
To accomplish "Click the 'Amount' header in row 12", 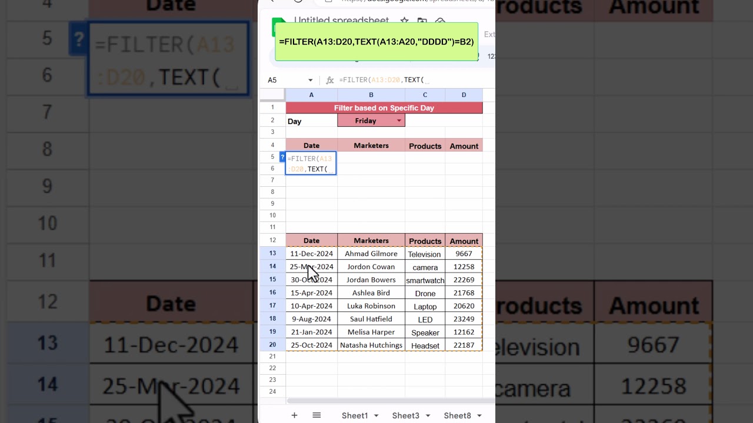I will (464, 241).
